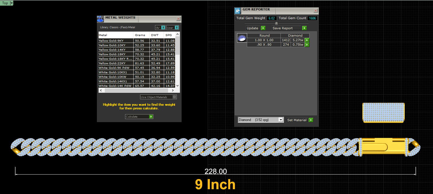Click the metal list scroll right arrow

(173, 90)
